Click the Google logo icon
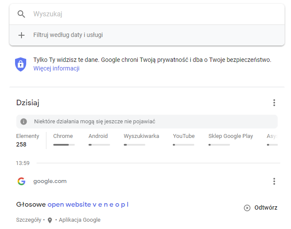Image resolution: width=291 pixels, height=229 pixels. pyautogui.click(x=21, y=181)
